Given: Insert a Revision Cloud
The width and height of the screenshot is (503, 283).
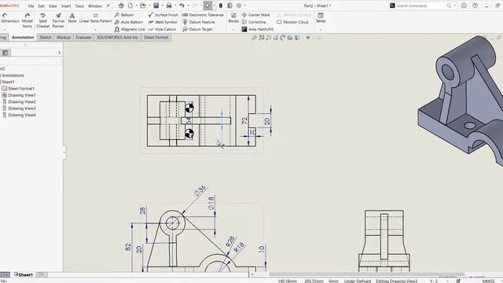Looking at the screenshot, I should (292, 22).
